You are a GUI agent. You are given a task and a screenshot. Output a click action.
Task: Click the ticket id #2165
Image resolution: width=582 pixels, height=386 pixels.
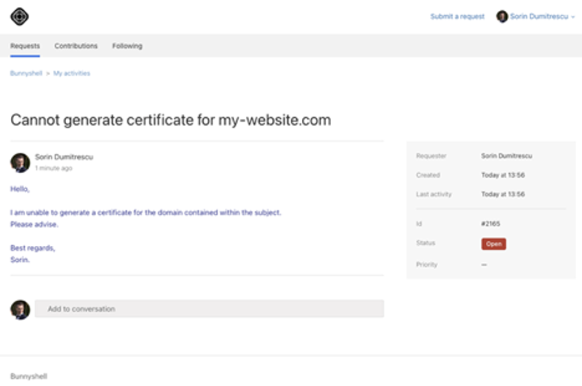tap(490, 224)
